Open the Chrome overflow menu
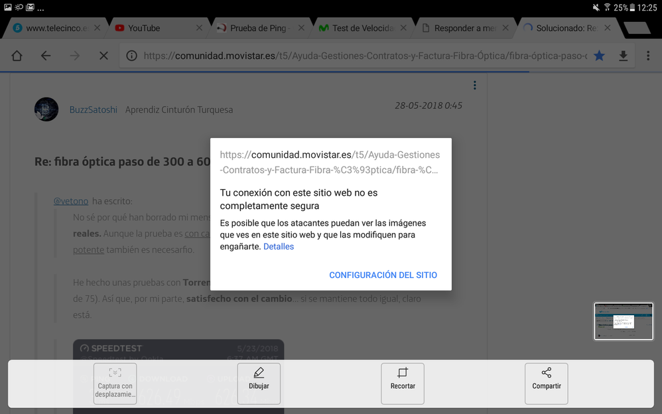The width and height of the screenshot is (662, 414). click(x=648, y=56)
